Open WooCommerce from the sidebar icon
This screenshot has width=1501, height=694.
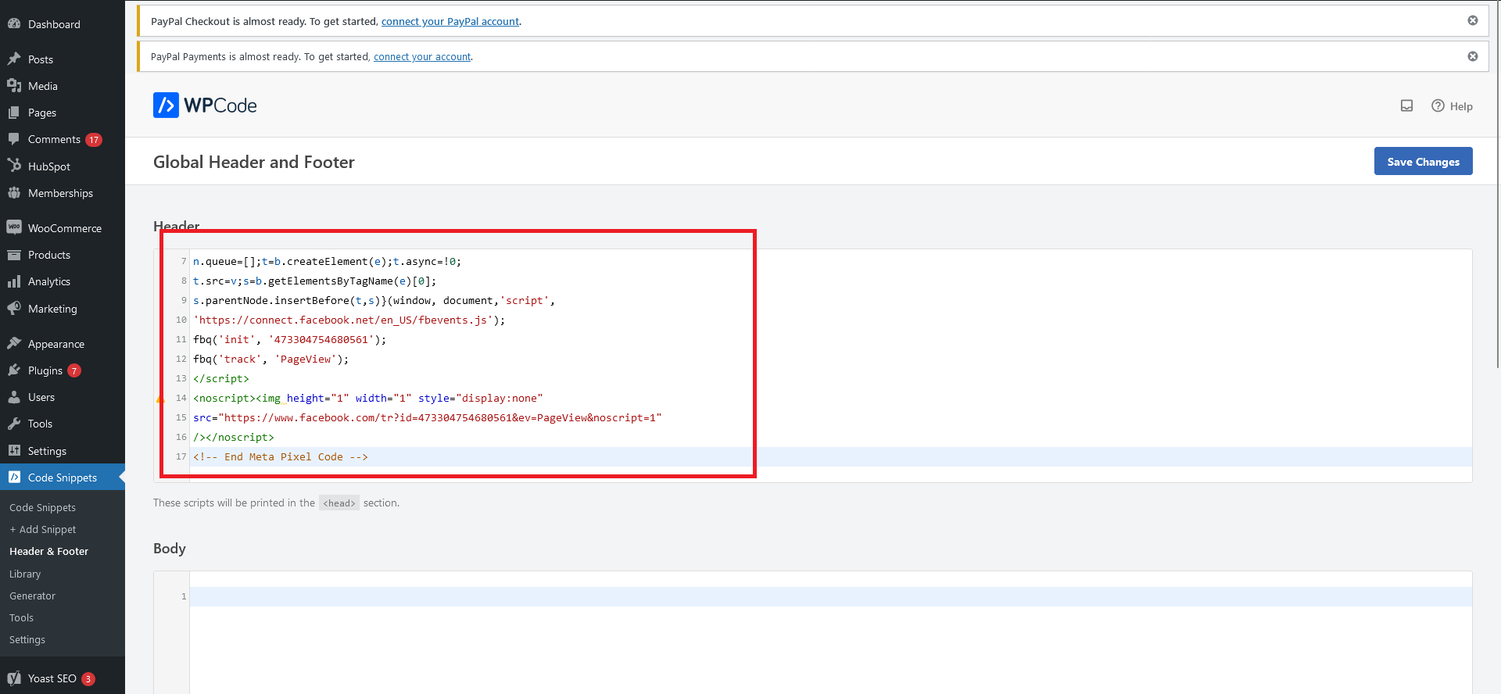(x=14, y=227)
